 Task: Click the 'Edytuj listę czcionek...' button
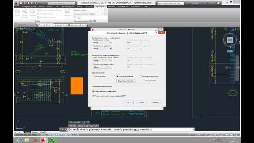(x=126, y=81)
